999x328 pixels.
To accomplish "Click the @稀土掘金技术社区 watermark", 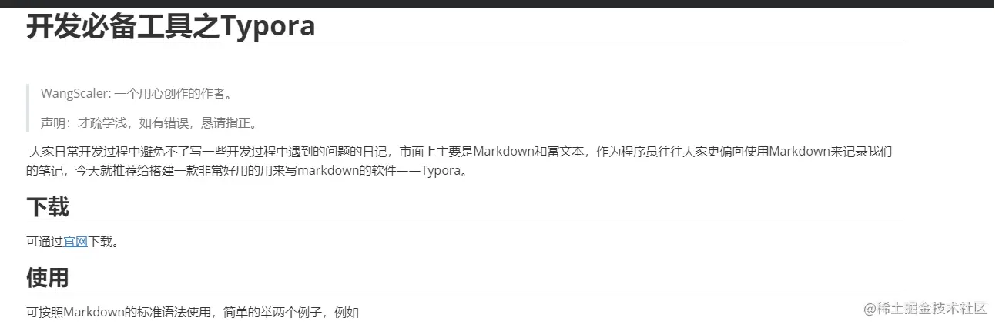I will point(925,308).
